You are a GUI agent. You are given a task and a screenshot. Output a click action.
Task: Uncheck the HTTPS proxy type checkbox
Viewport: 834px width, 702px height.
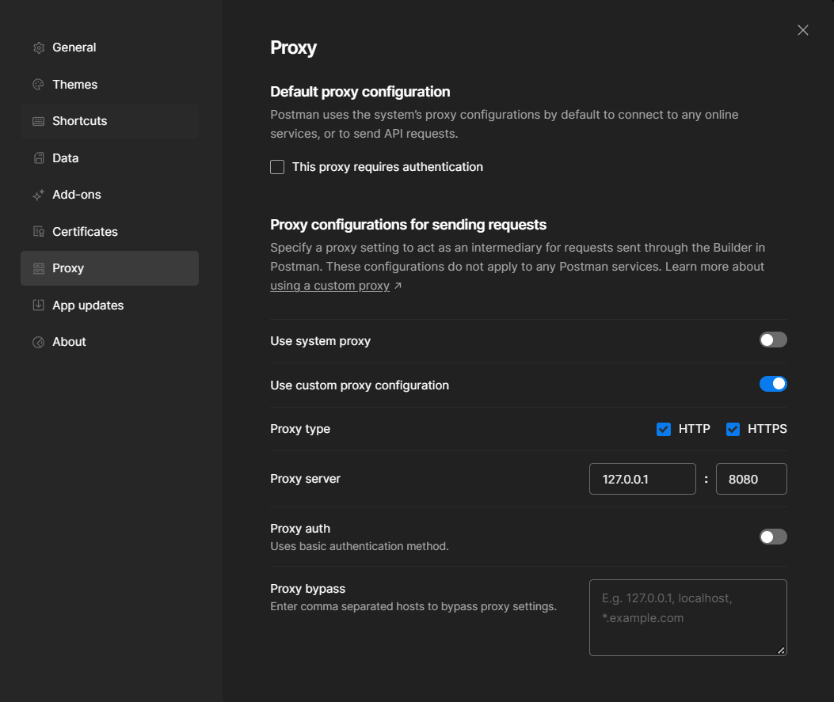733,429
